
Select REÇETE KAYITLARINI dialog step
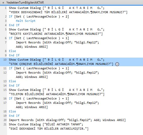pyautogui.click(x=56, y=31)
